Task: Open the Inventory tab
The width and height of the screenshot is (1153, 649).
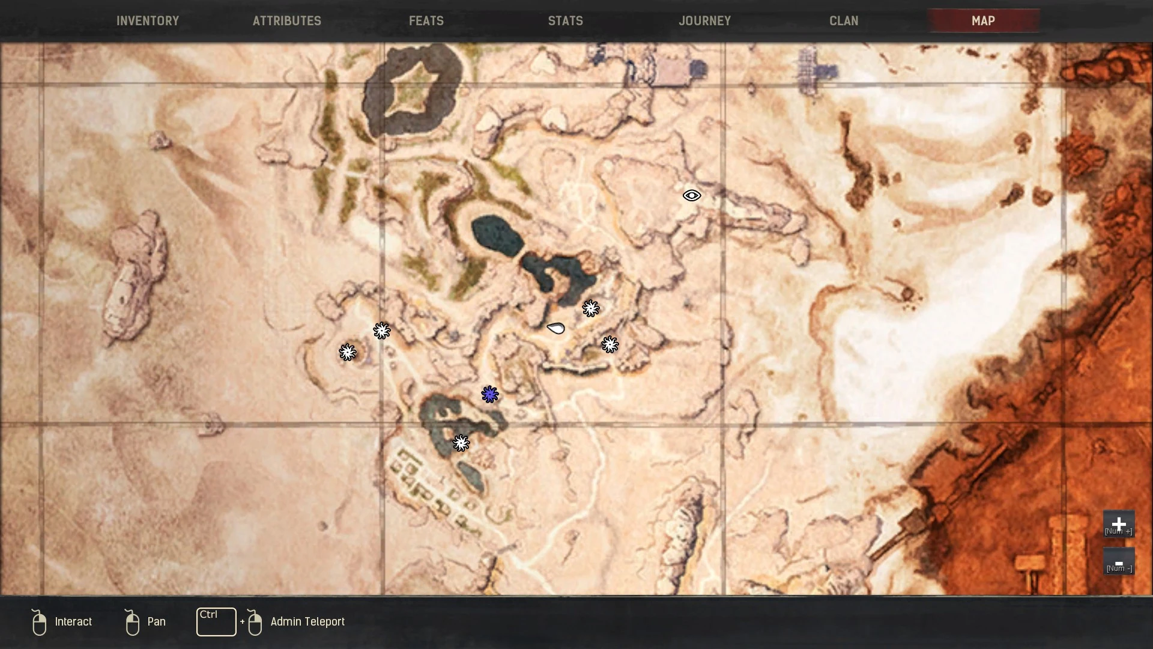Action: coord(148,21)
